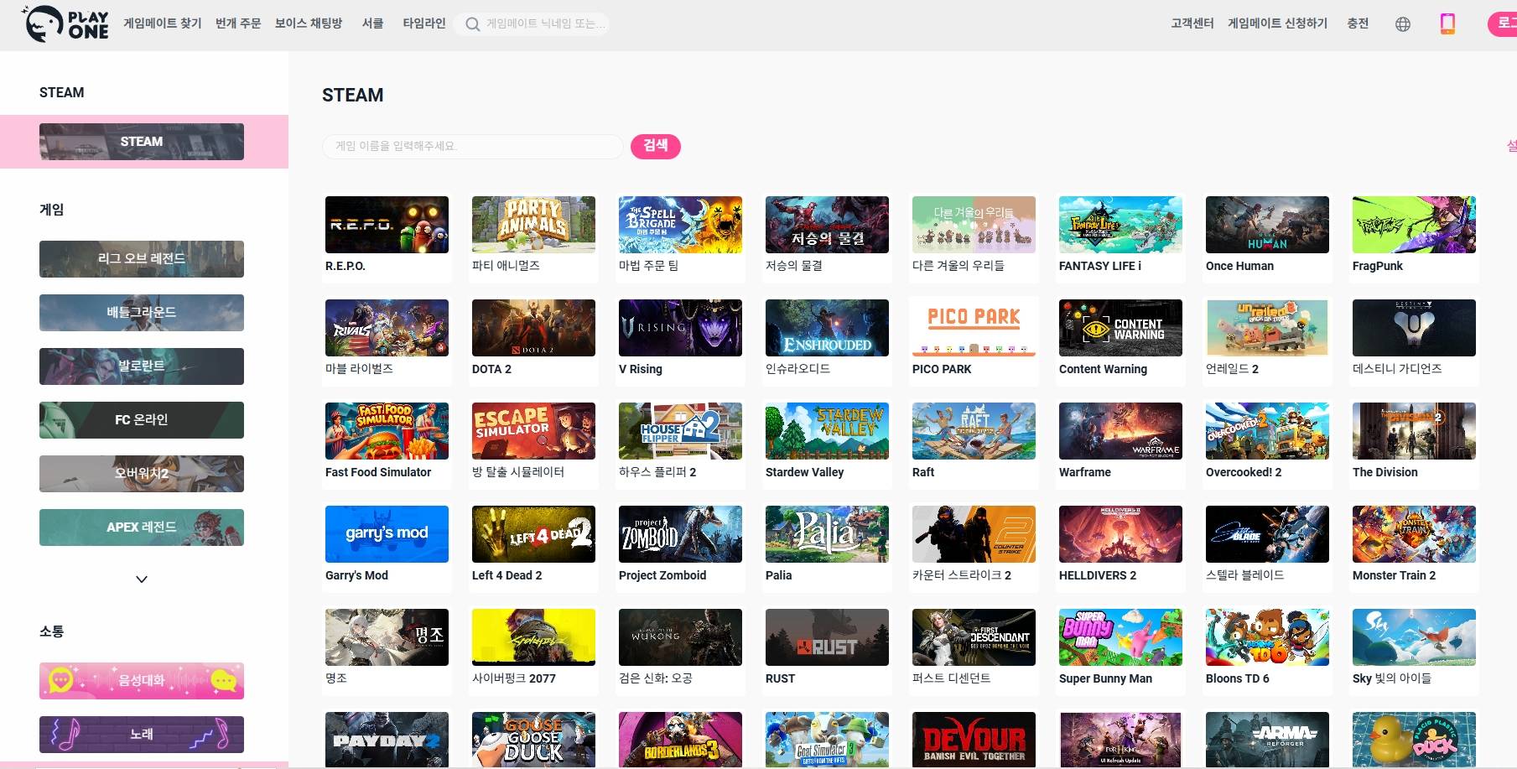Open 방 탈출 시뮬레이터 thumbnail
The width and height of the screenshot is (1517, 769).
coord(533,431)
